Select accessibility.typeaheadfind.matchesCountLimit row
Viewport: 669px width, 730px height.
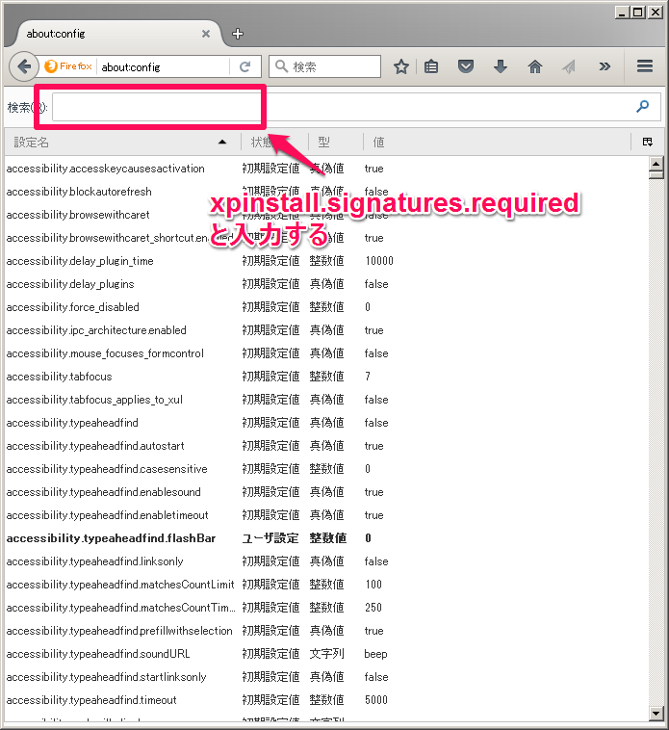tap(325, 585)
